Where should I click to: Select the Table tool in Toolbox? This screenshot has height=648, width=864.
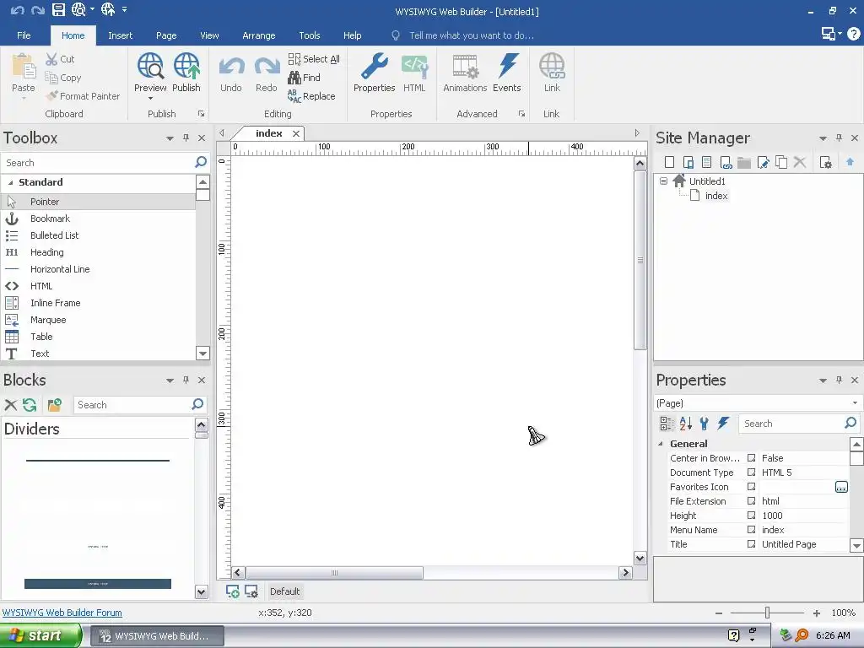point(98,337)
